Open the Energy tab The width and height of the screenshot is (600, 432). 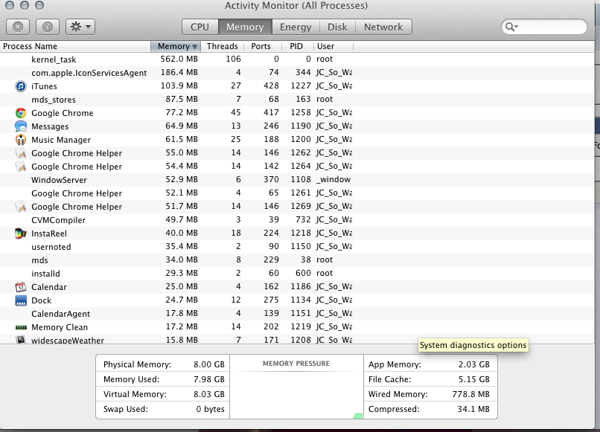coord(296,27)
